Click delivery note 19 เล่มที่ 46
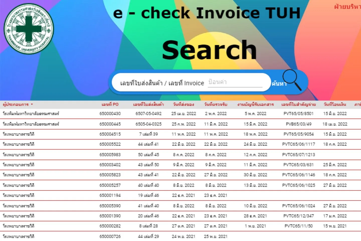 [148, 195]
